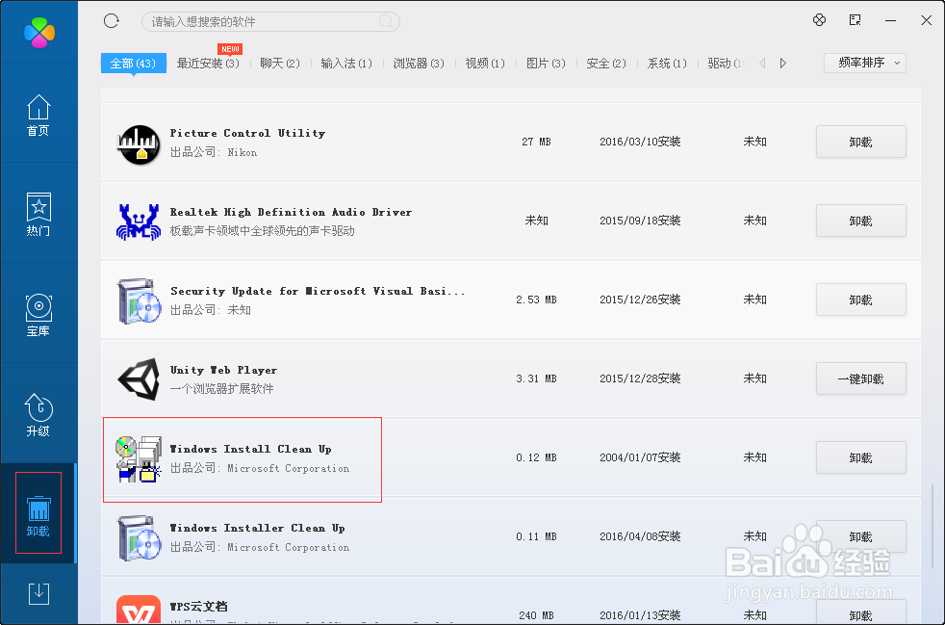Minimize the software manager window
This screenshot has width=945, height=625.
coord(891,20)
